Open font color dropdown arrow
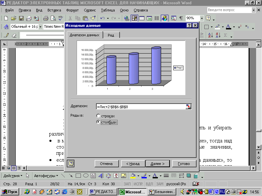The height and width of the screenshot is (196, 262). point(234,27)
